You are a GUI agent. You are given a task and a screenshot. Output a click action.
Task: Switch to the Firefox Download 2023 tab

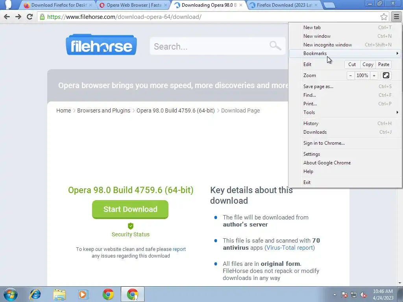[284, 5]
